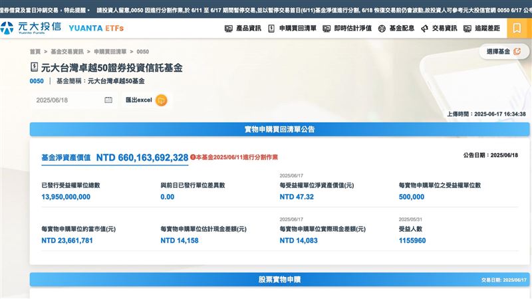Go to 首頁 in the breadcrumb
This screenshot has height=299, width=532.
[35, 51]
